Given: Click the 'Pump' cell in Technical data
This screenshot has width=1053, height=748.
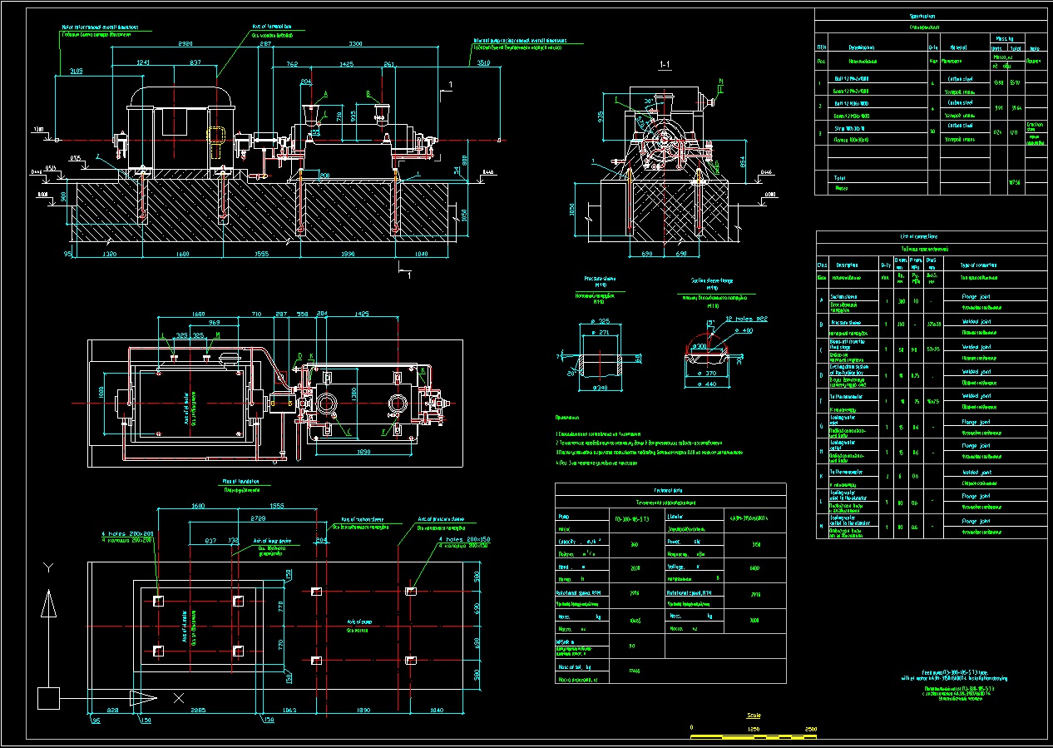Looking at the screenshot, I should [564, 516].
